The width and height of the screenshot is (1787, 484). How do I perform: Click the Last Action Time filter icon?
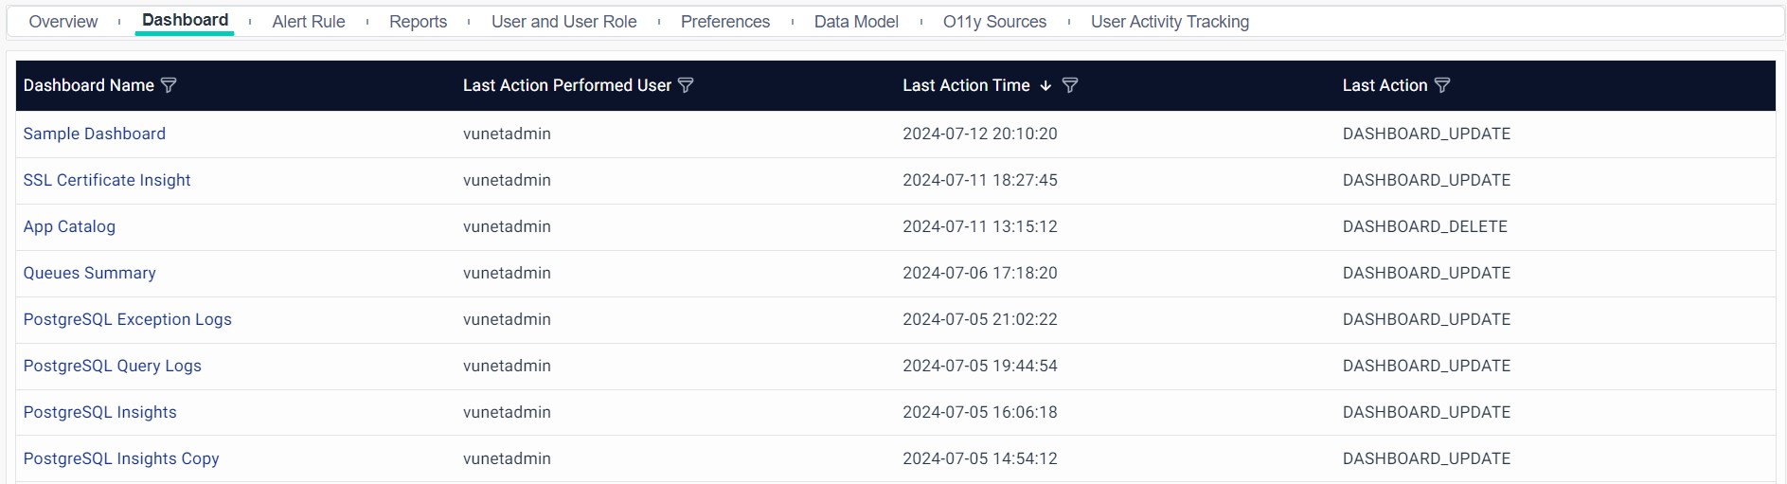1070,85
